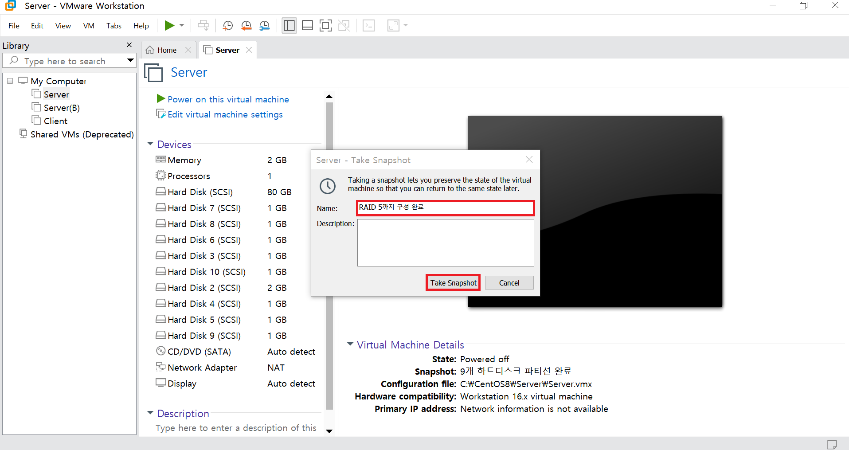Image resolution: width=849 pixels, height=450 pixels.
Task: Click the Unity mode toolbar icon
Action: coord(344,25)
